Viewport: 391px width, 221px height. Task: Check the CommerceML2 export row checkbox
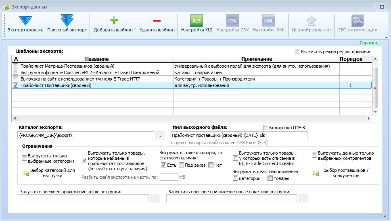click(x=15, y=72)
